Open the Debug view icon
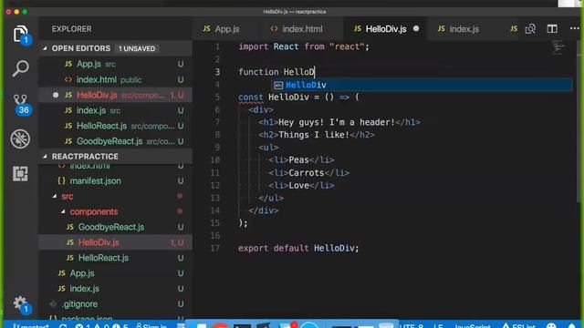 tap(20, 139)
